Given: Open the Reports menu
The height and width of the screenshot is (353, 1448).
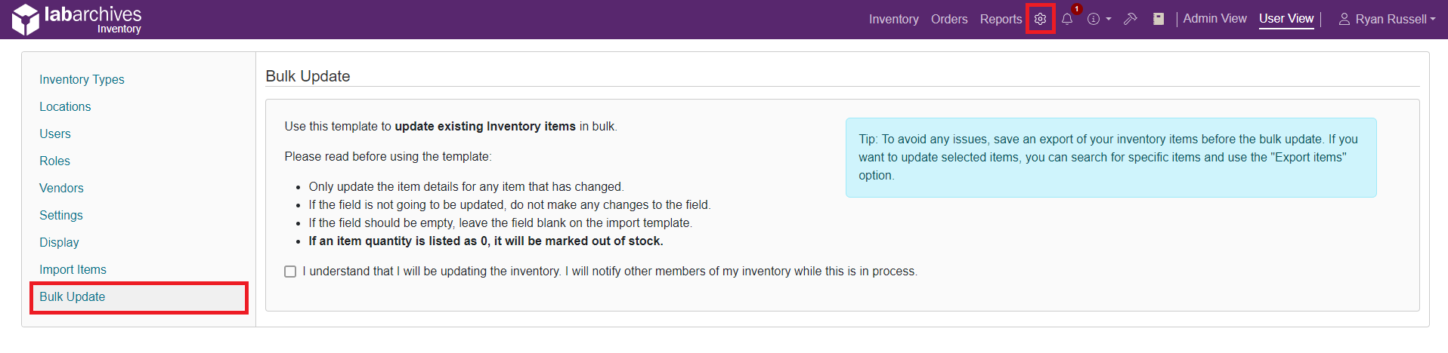Looking at the screenshot, I should pos(1001,20).
